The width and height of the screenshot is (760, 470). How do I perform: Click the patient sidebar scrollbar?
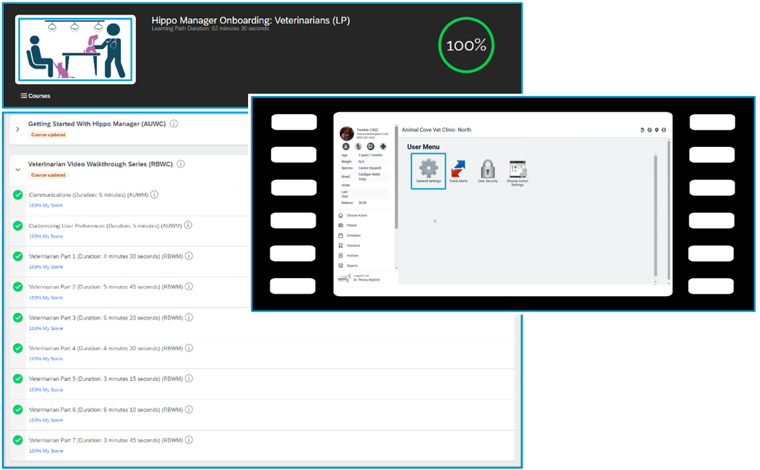click(396, 178)
